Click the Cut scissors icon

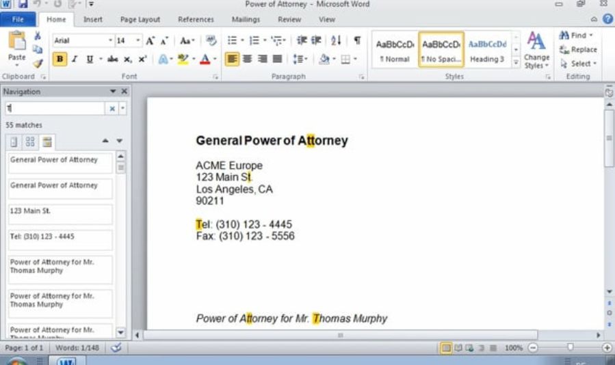(x=37, y=36)
